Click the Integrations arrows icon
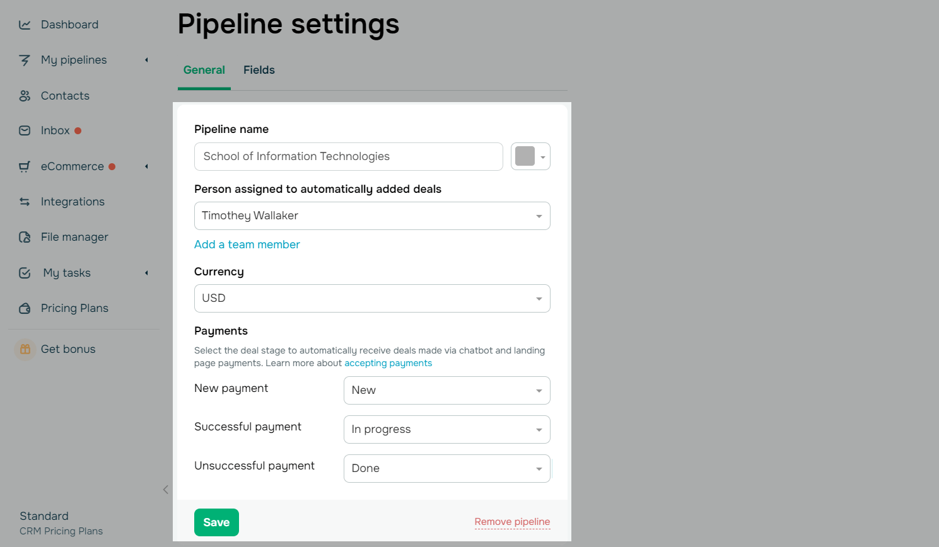The width and height of the screenshot is (939, 547). [x=25, y=202]
